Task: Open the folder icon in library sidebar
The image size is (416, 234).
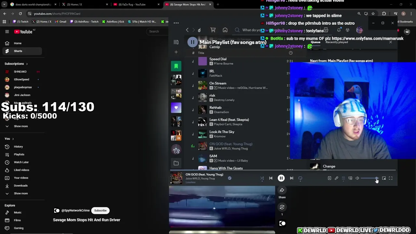Action: (176, 163)
